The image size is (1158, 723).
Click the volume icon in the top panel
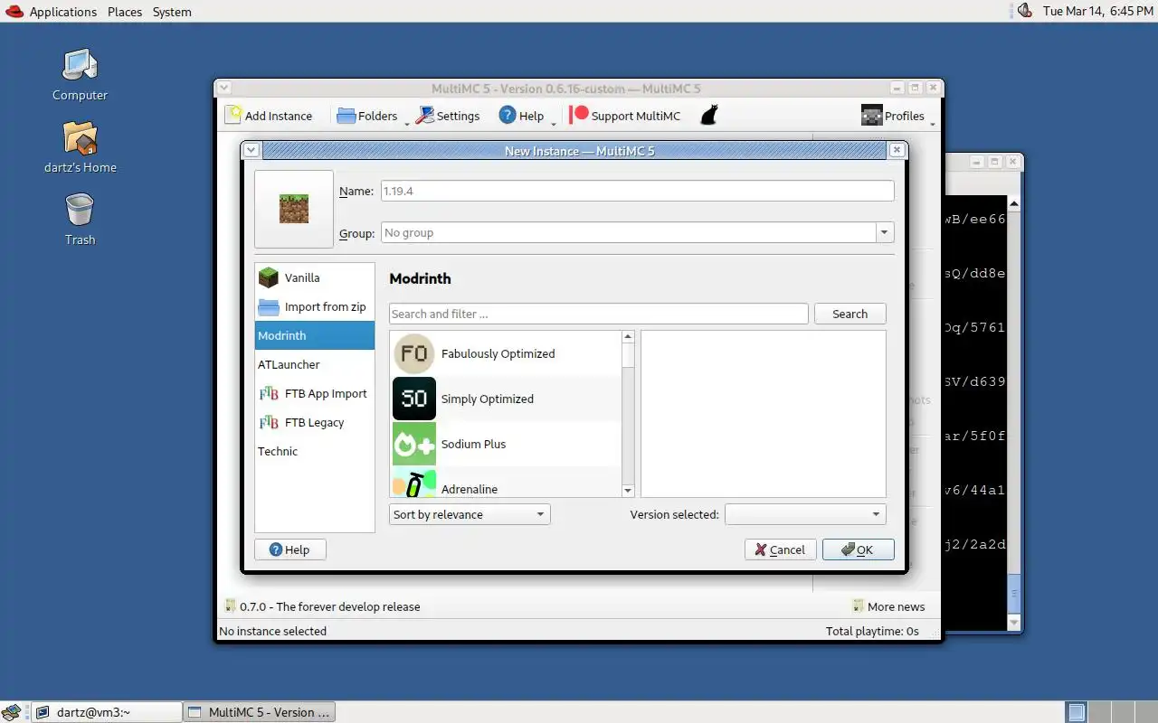1024,11
